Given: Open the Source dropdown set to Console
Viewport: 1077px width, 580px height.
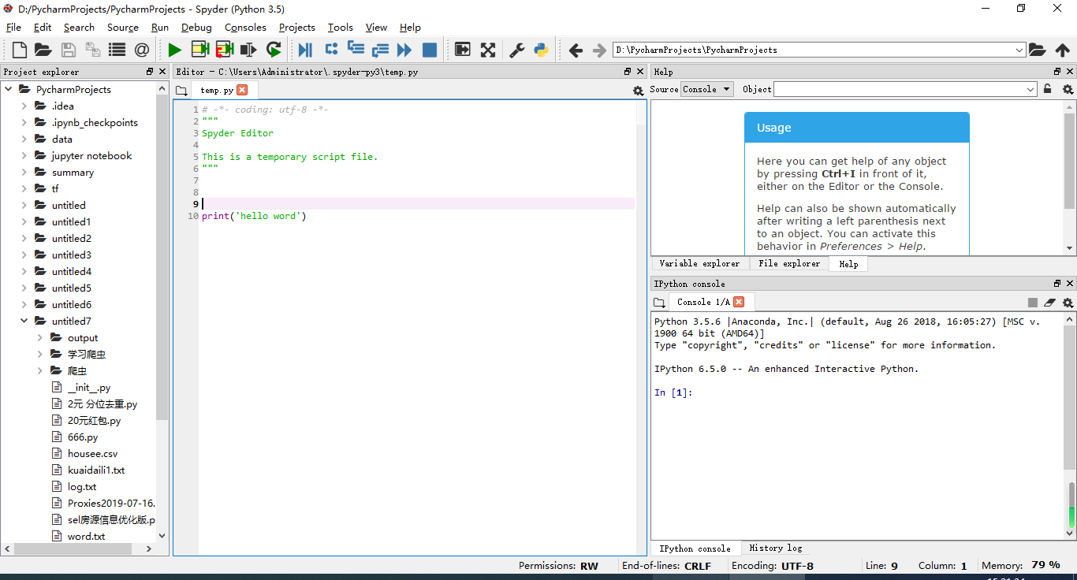Looking at the screenshot, I should pos(707,89).
